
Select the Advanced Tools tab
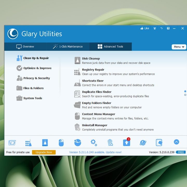point(110,47)
